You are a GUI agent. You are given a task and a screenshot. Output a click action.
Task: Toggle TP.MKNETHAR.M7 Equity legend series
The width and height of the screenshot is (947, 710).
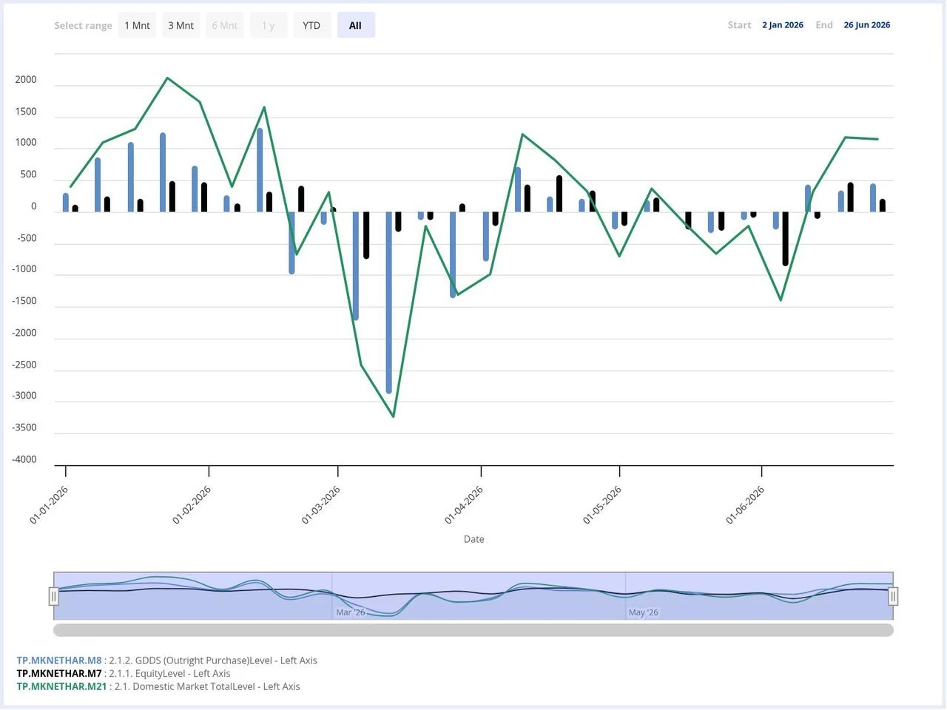pyautogui.click(x=123, y=674)
